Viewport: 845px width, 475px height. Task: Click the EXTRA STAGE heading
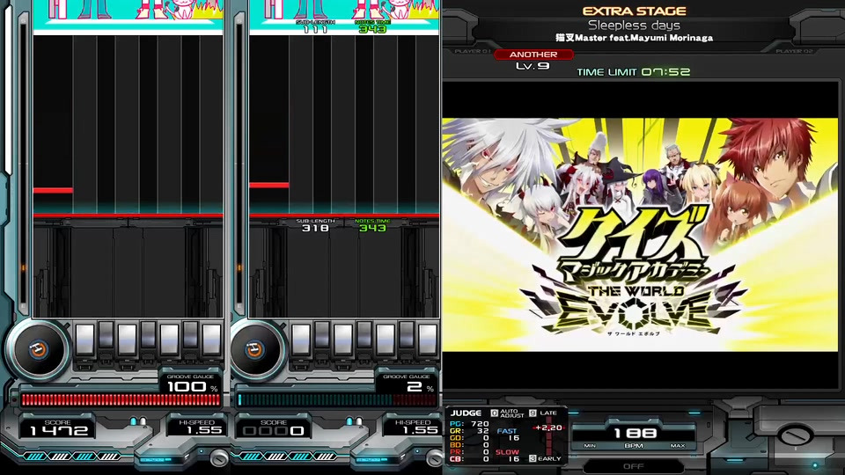point(635,11)
